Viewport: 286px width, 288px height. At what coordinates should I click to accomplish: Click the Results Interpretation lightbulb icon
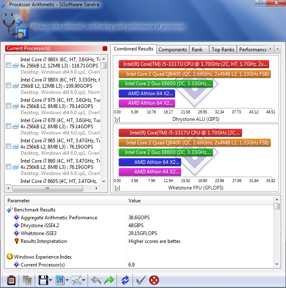click(x=17, y=241)
